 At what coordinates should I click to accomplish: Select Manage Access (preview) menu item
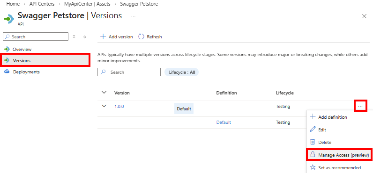[339, 155]
